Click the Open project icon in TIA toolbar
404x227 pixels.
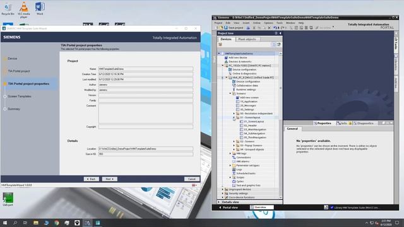pyautogui.click(x=221, y=28)
